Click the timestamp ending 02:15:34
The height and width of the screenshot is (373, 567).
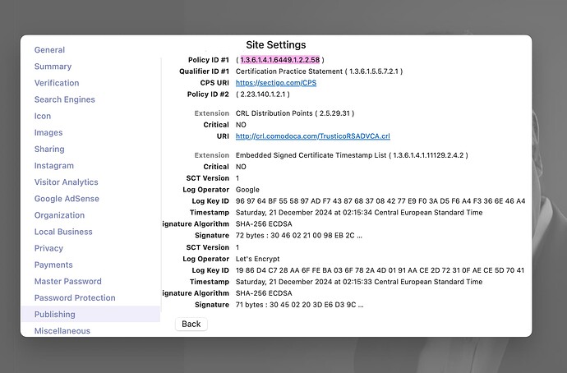tap(359, 213)
